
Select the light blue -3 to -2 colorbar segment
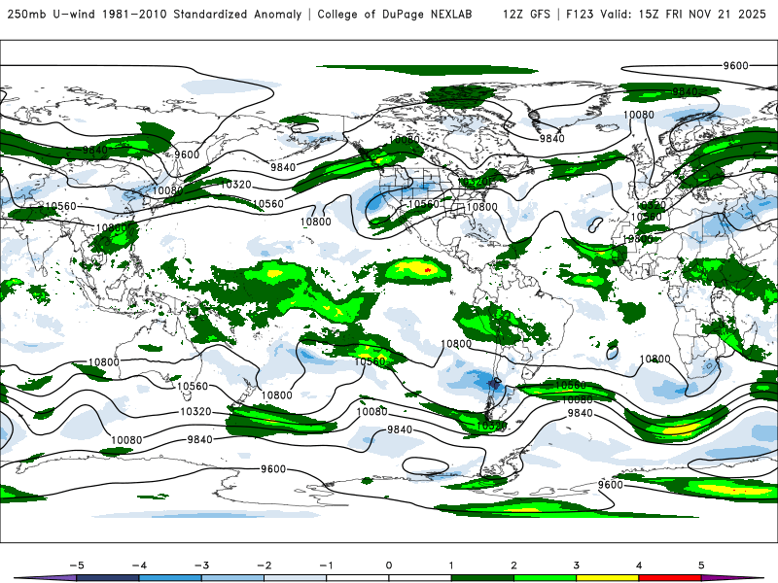pos(232,578)
